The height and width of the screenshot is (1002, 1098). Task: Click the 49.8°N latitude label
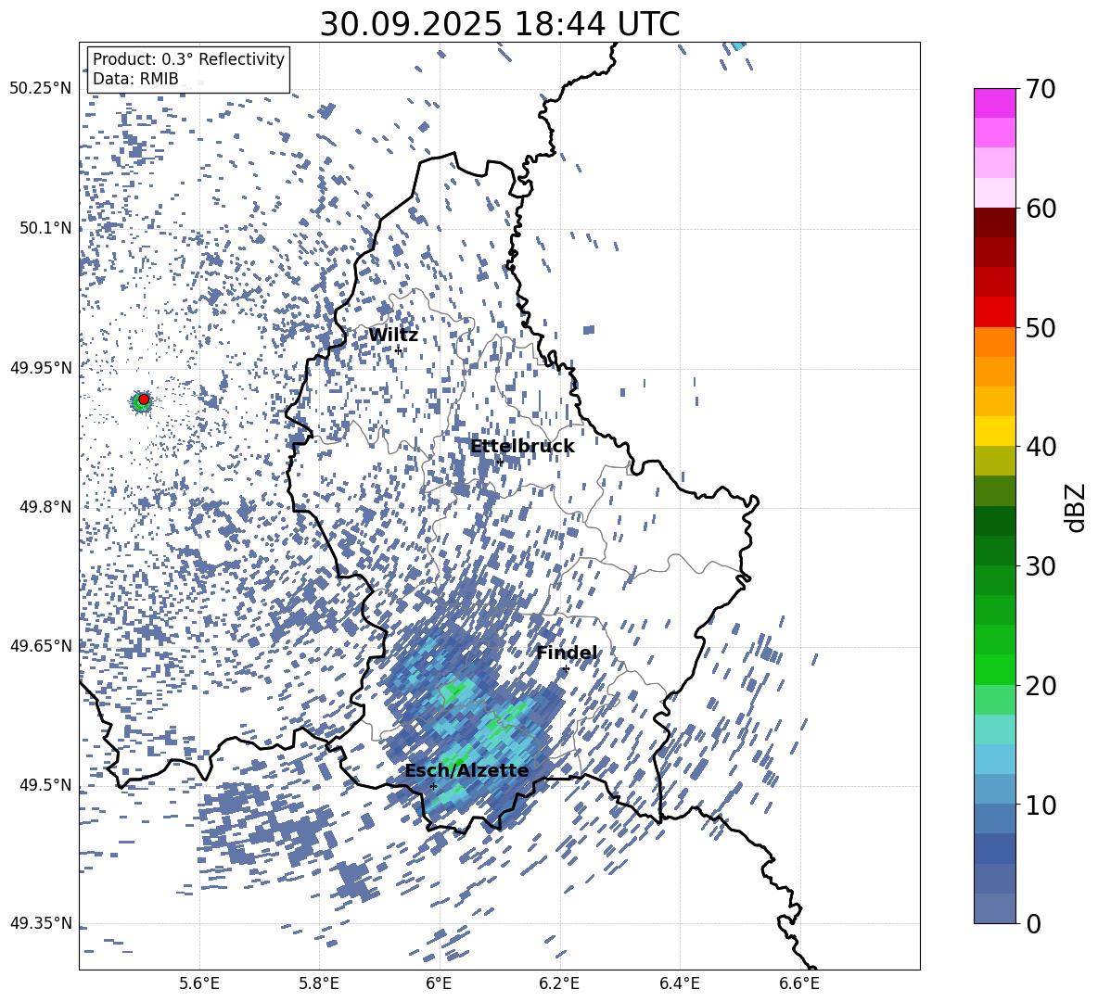point(45,507)
